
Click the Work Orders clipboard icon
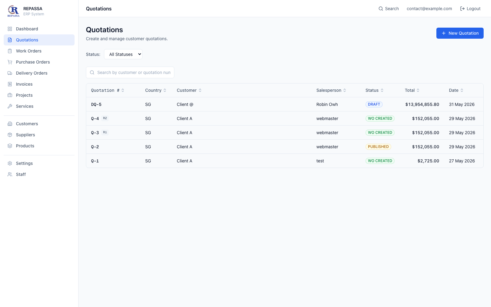click(10, 51)
